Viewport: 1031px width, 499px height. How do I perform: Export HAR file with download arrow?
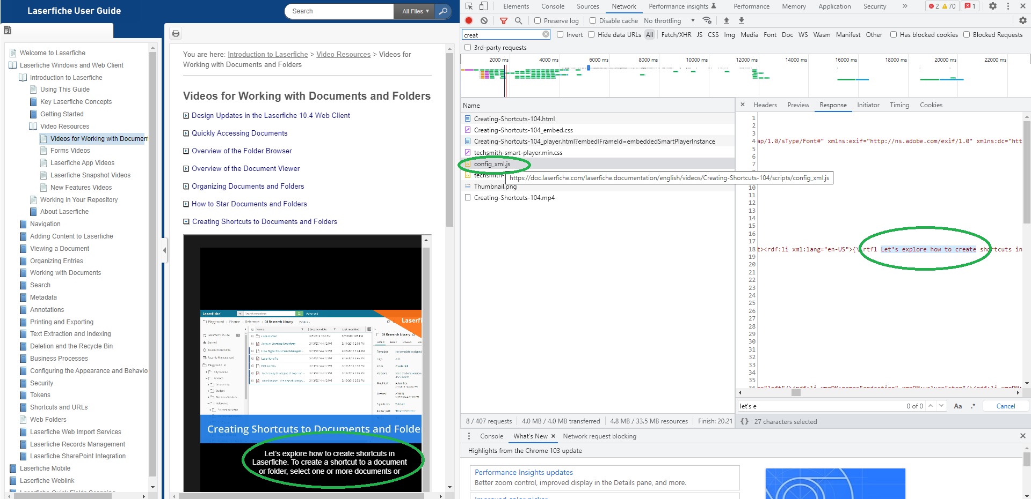point(742,20)
